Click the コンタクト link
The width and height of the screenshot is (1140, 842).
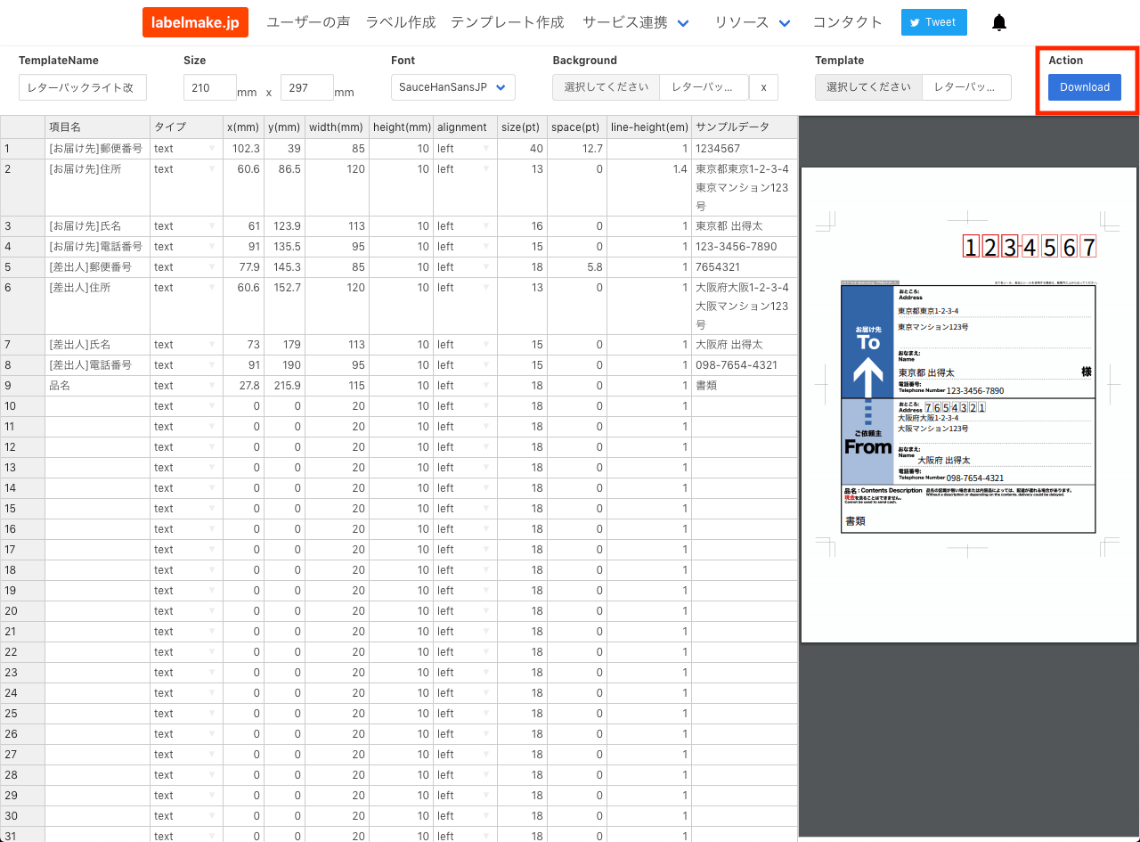[847, 23]
